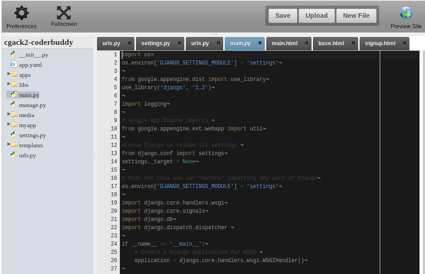Close the signup.html tab
Screen dimensions: 425x274
point(404,43)
